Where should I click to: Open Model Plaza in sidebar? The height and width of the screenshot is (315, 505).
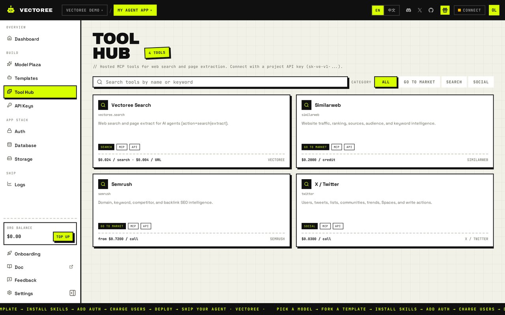click(40, 65)
